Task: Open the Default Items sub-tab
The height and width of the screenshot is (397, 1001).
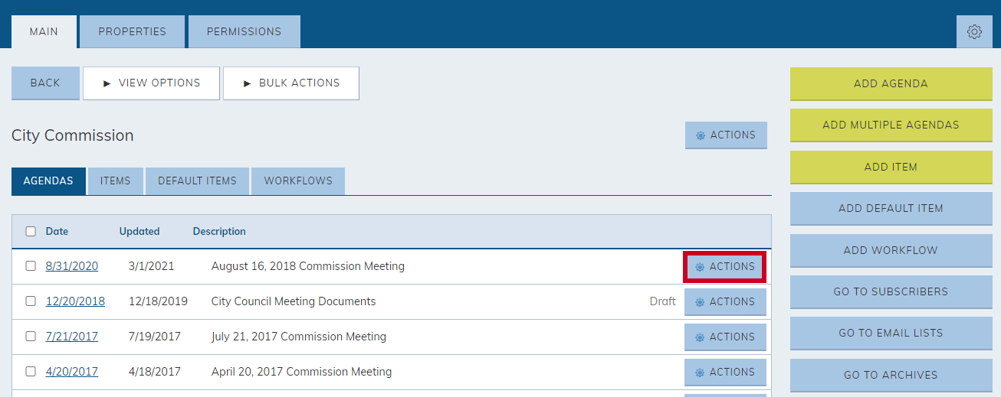Action: (198, 181)
